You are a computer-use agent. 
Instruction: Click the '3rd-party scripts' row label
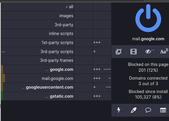pyautogui.click(x=57, y=51)
